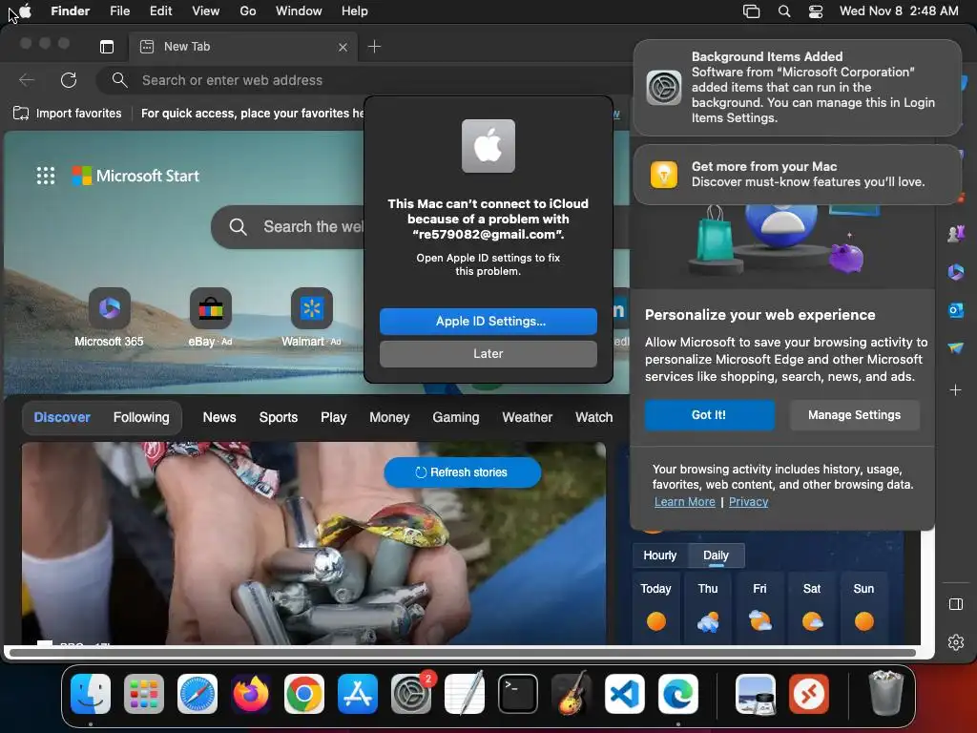Viewport: 977px width, 733px height.
Task: Open Finder from the dock
Action: (x=91, y=694)
